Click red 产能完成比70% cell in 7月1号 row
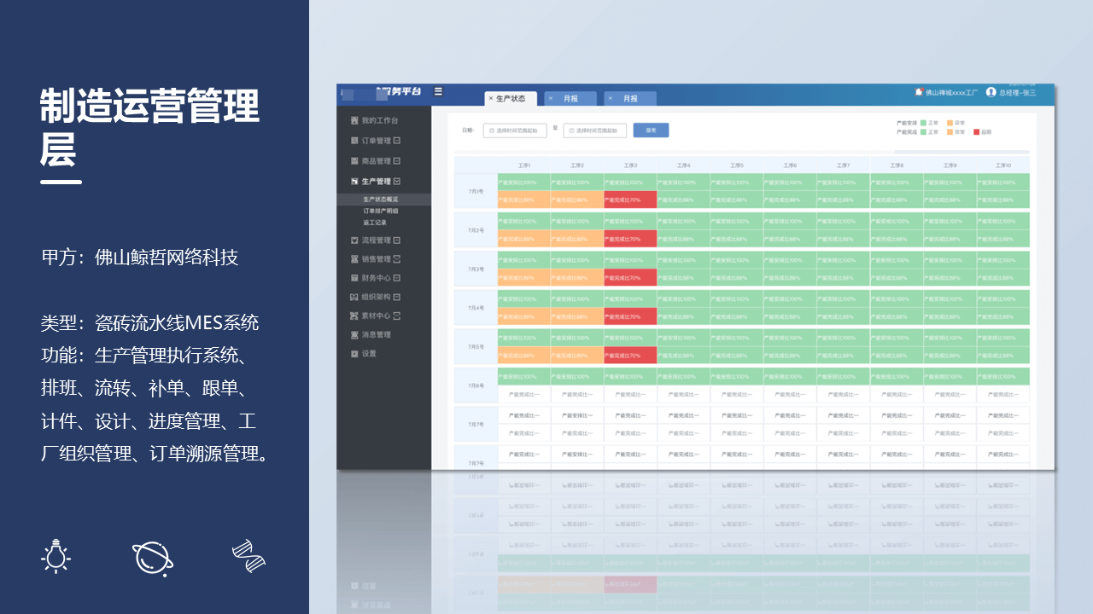Image resolution: width=1093 pixels, height=614 pixels. [630, 200]
